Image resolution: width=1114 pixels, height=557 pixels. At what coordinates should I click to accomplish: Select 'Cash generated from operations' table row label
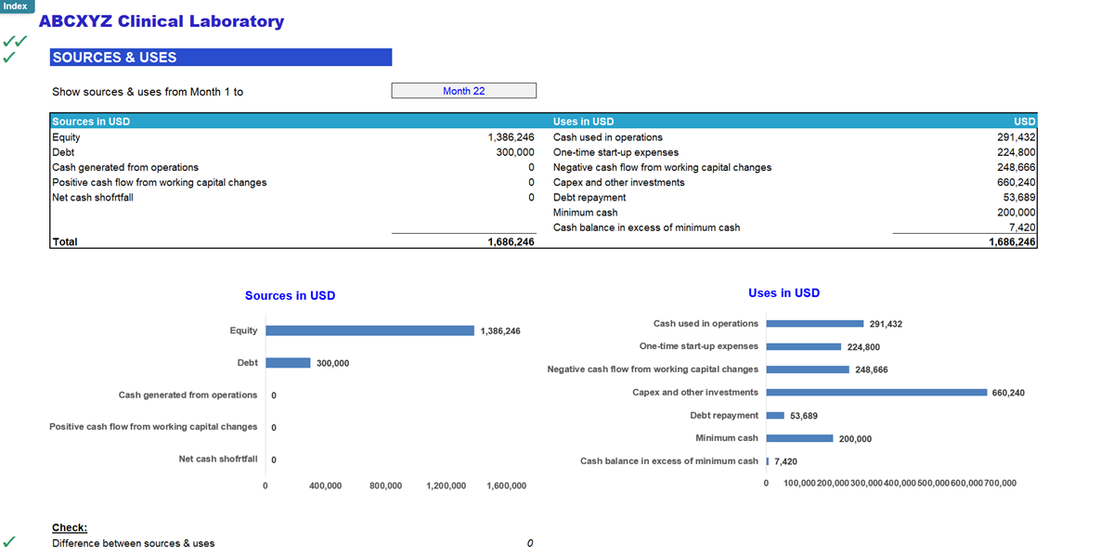125,167
